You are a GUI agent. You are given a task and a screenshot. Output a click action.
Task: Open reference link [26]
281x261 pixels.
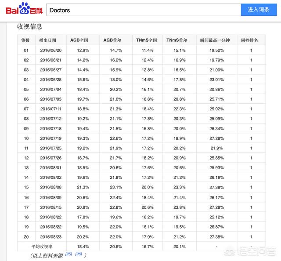(x=79, y=254)
